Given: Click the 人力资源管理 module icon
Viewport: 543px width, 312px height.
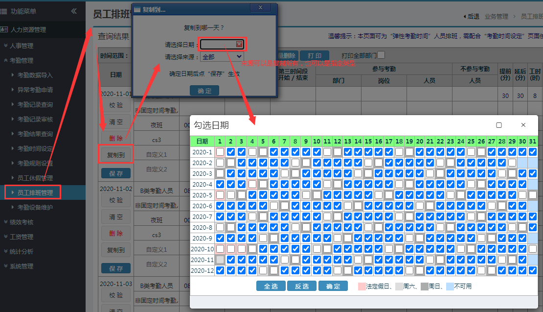Looking at the screenshot, I should tap(4, 29).
